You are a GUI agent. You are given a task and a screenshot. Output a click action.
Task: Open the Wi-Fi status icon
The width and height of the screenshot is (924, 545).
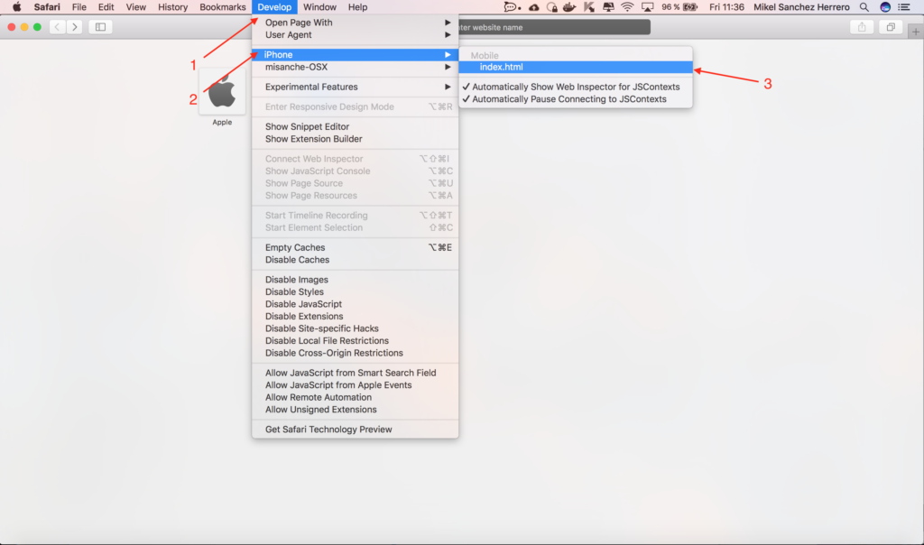click(627, 7)
